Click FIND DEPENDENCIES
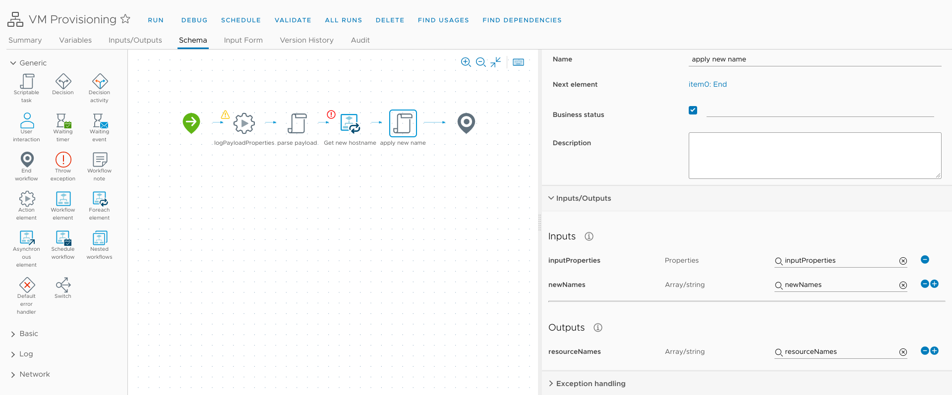 pos(522,20)
